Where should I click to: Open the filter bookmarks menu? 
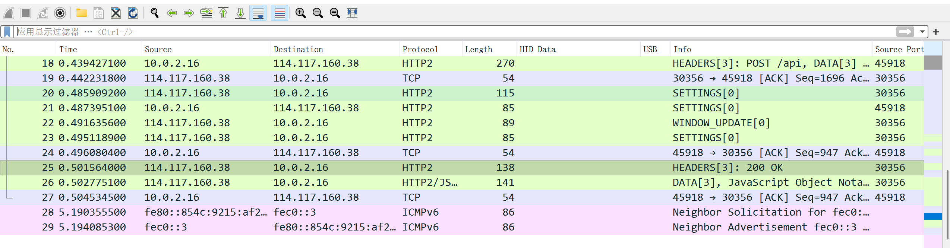tap(7, 32)
